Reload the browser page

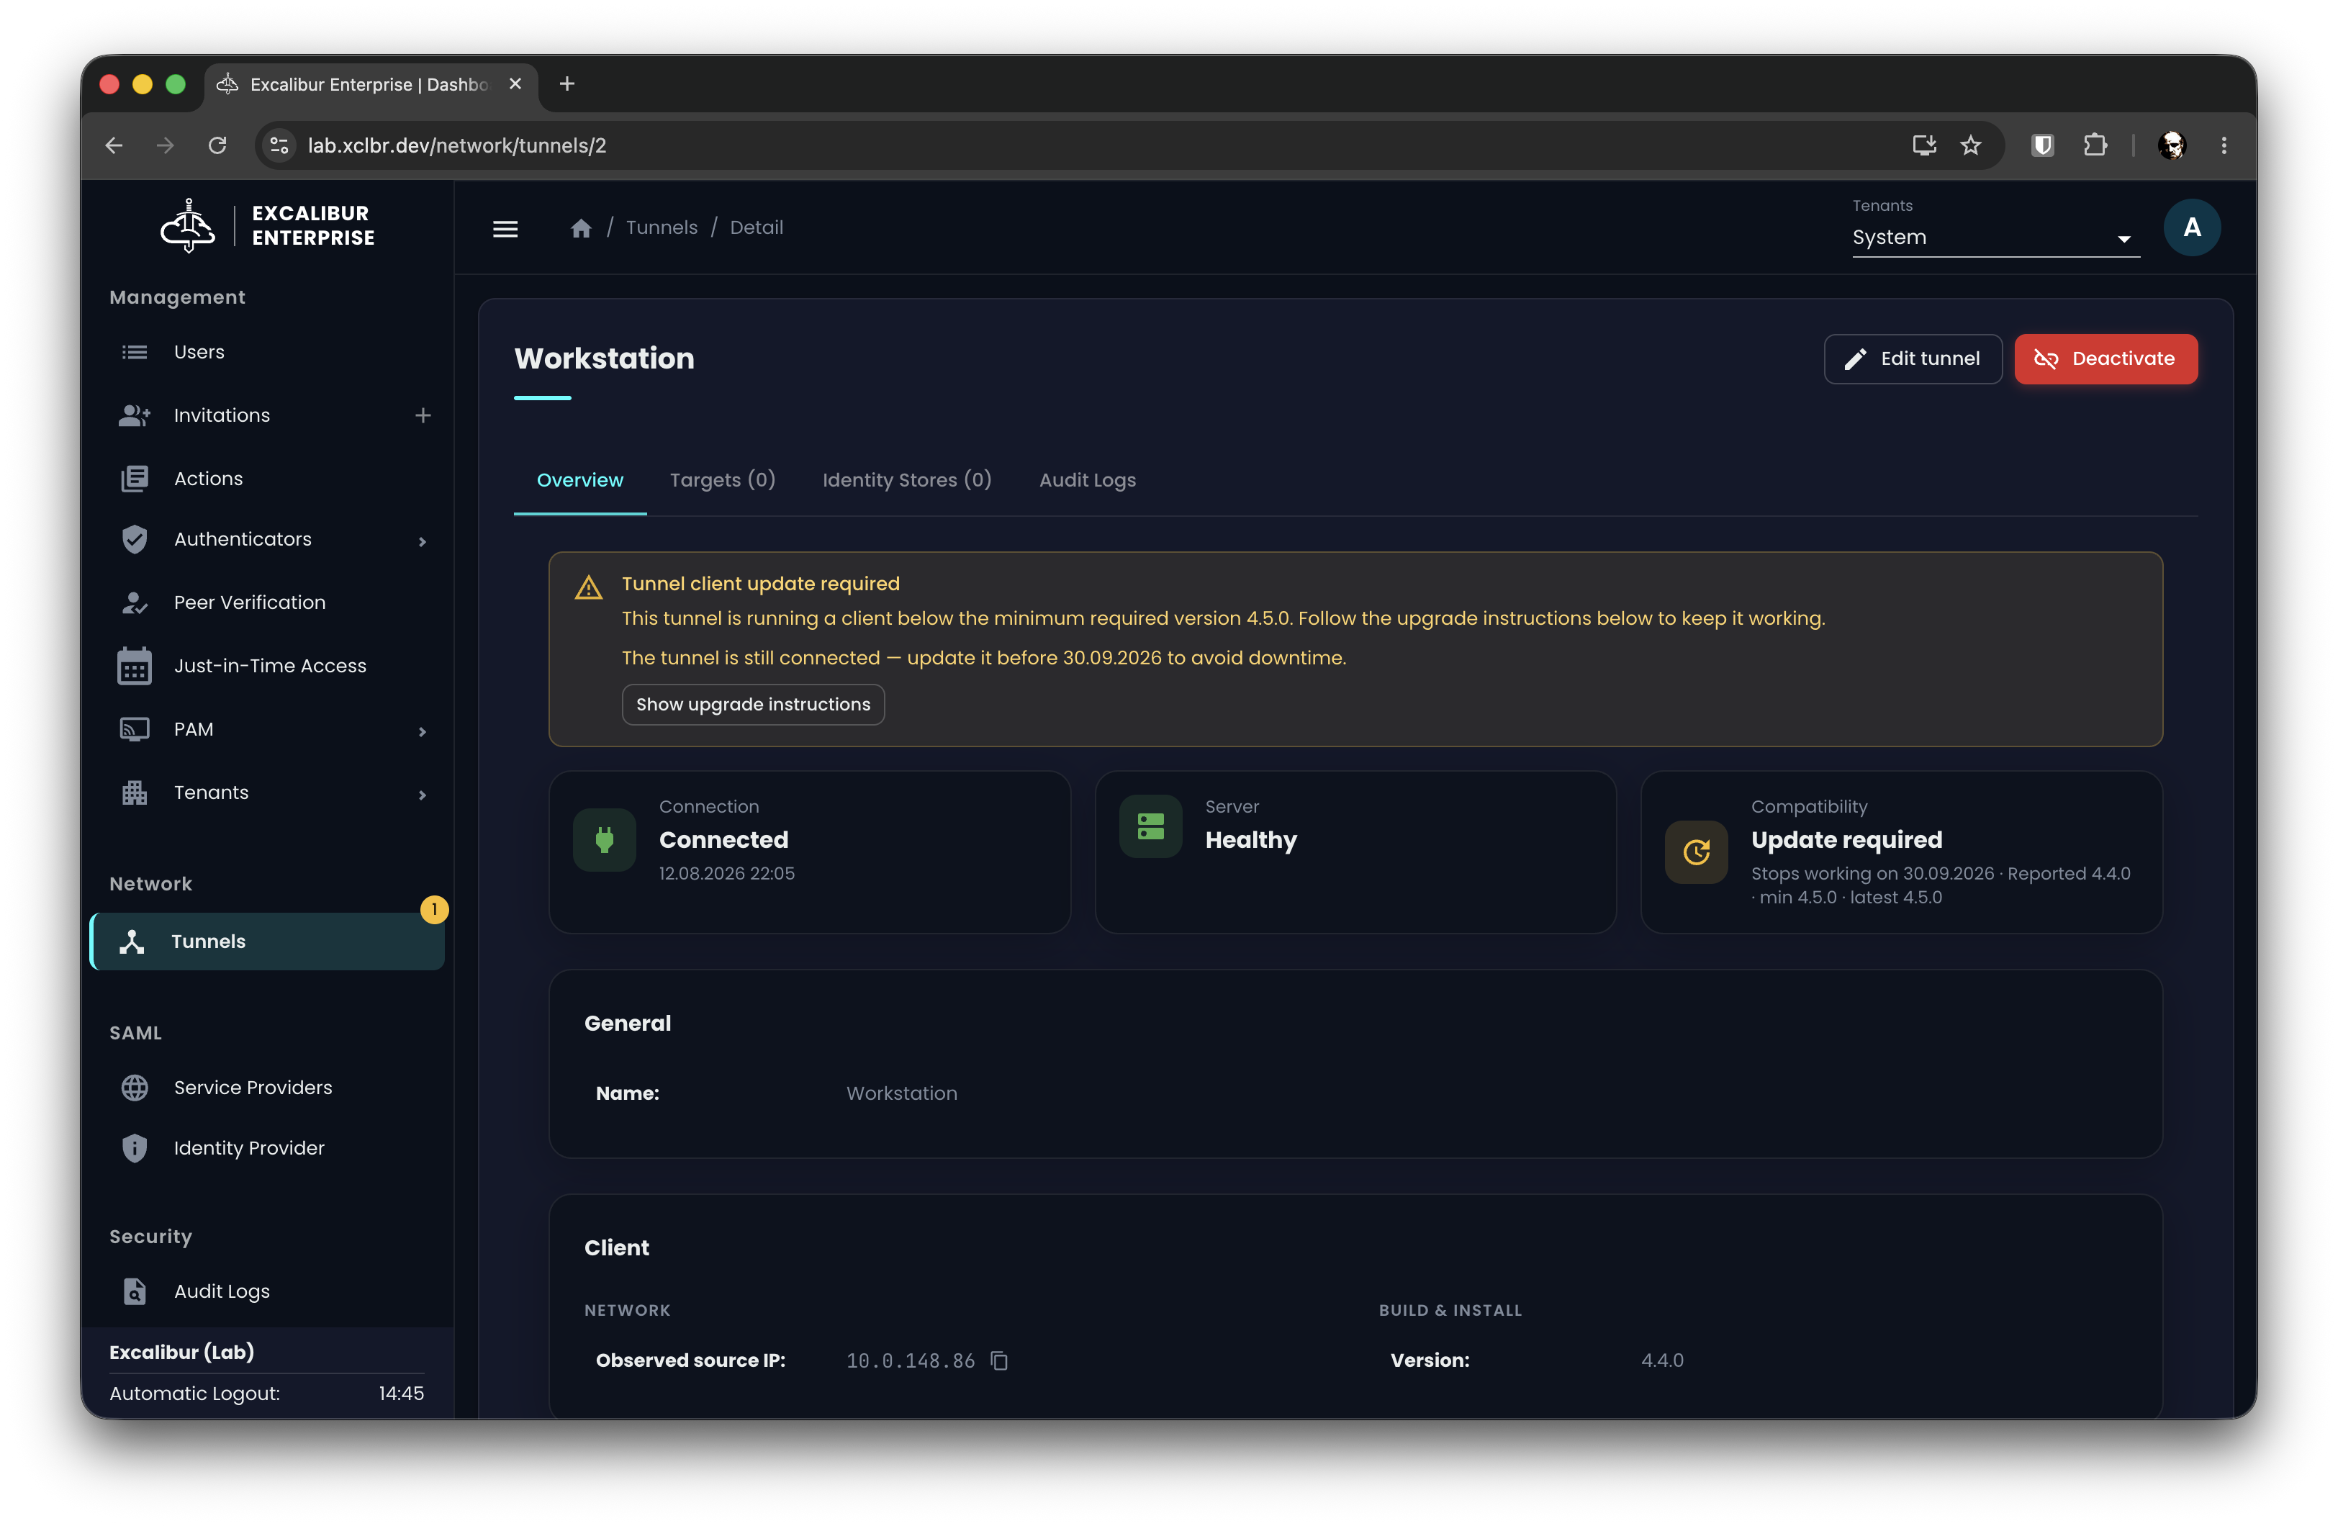tap(218, 145)
